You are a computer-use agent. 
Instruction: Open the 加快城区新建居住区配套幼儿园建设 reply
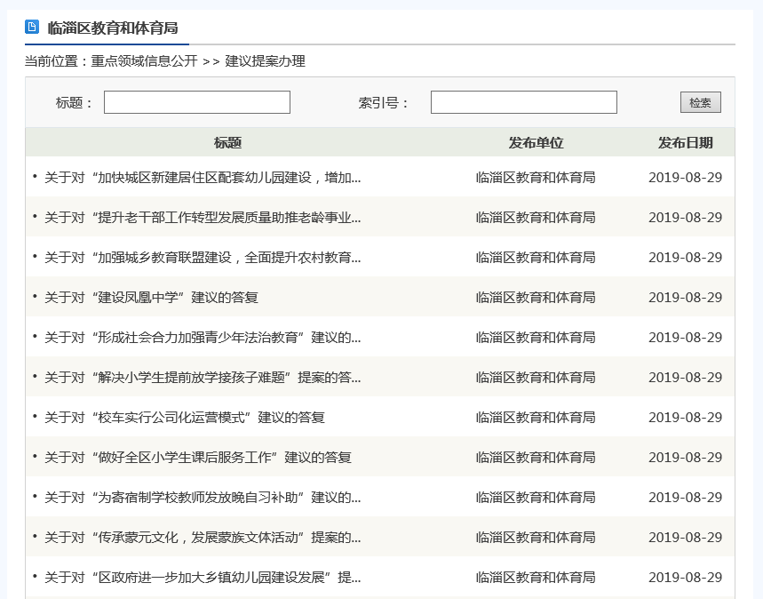point(203,178)
